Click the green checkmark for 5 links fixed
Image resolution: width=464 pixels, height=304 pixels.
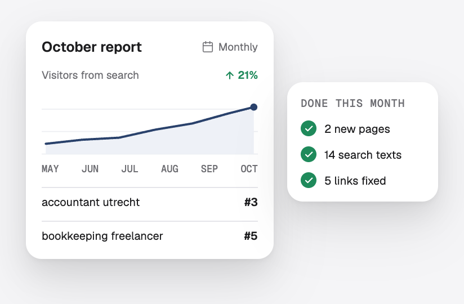pyautogui.click(x=309, y=180)
